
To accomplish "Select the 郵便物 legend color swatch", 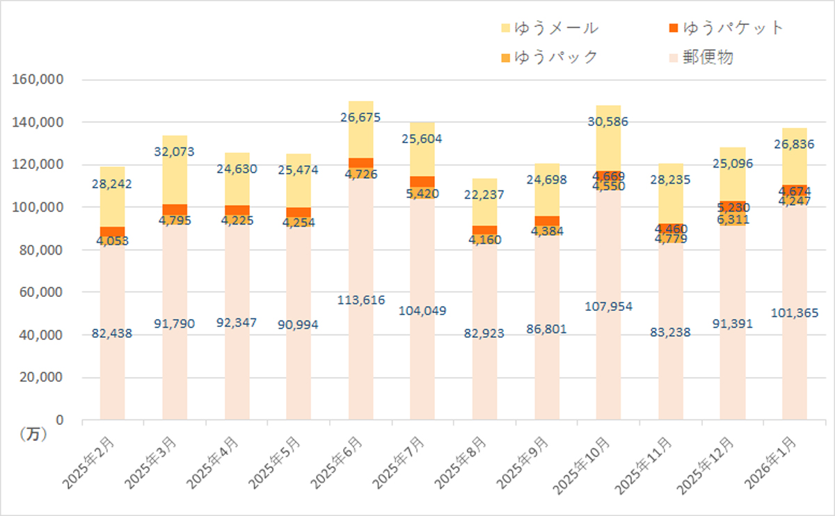I will pyautogui.click(x=673, y=57).
